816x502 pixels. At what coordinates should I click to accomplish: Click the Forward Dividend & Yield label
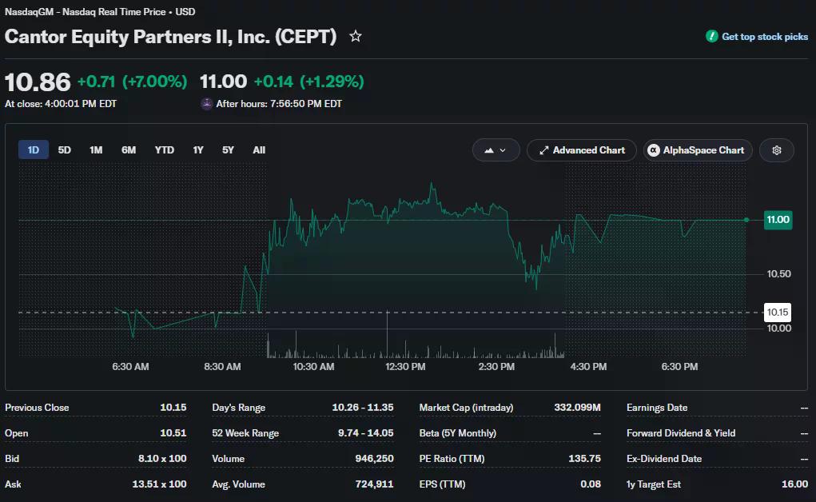(681, 432)
